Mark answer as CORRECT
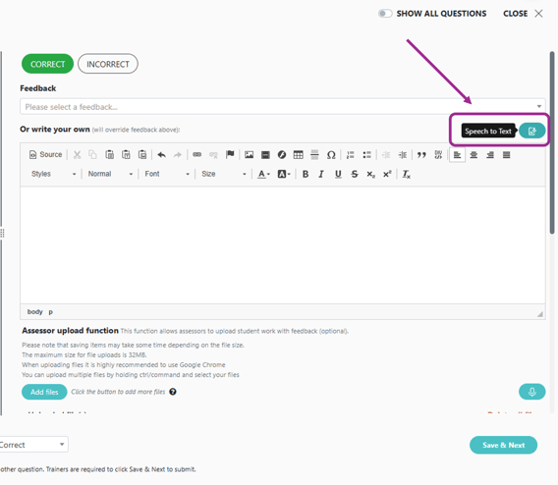Viewport: 558px width, 485px height. click(x=48, y=64)
